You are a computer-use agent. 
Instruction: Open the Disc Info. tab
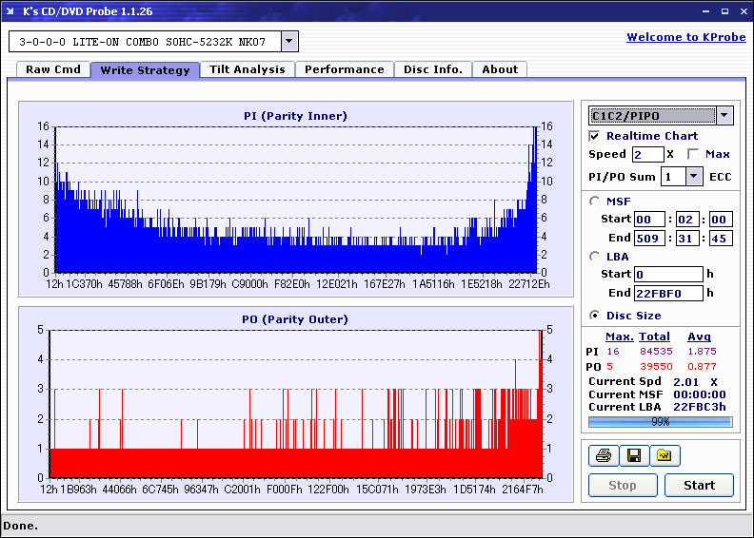coord(433,69)
